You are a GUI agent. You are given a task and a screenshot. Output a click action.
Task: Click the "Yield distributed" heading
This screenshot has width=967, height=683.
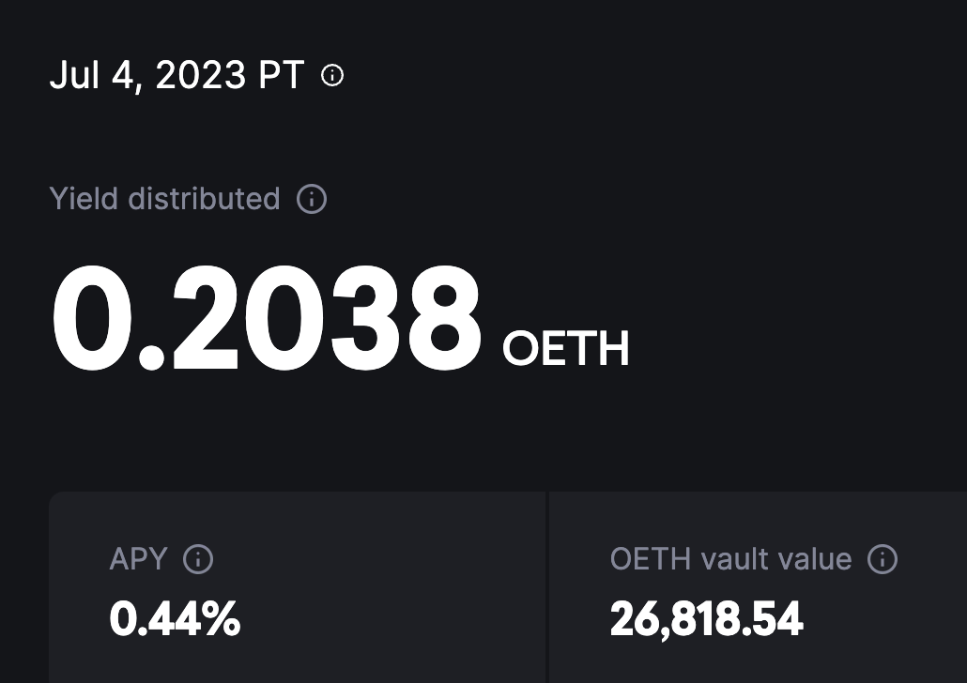tap(165, 199)
